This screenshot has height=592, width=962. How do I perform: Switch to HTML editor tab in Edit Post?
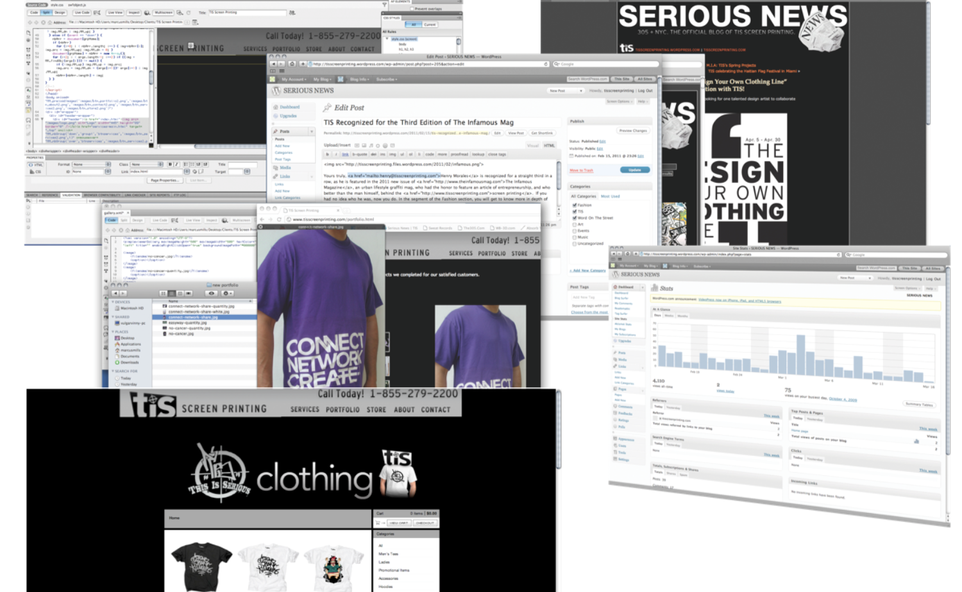550,146
